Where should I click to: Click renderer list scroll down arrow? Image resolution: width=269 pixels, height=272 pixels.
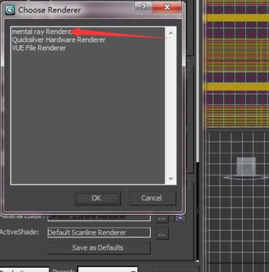tap(170, 179)
